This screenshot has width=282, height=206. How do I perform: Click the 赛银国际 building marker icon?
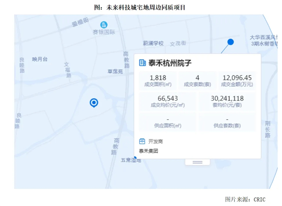point(104,25)
